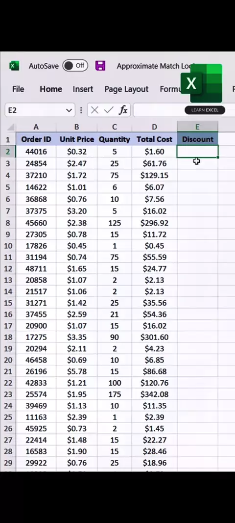Click the Discount header cell E1
The height and width of the screenshot is (523, 235).
198,139
